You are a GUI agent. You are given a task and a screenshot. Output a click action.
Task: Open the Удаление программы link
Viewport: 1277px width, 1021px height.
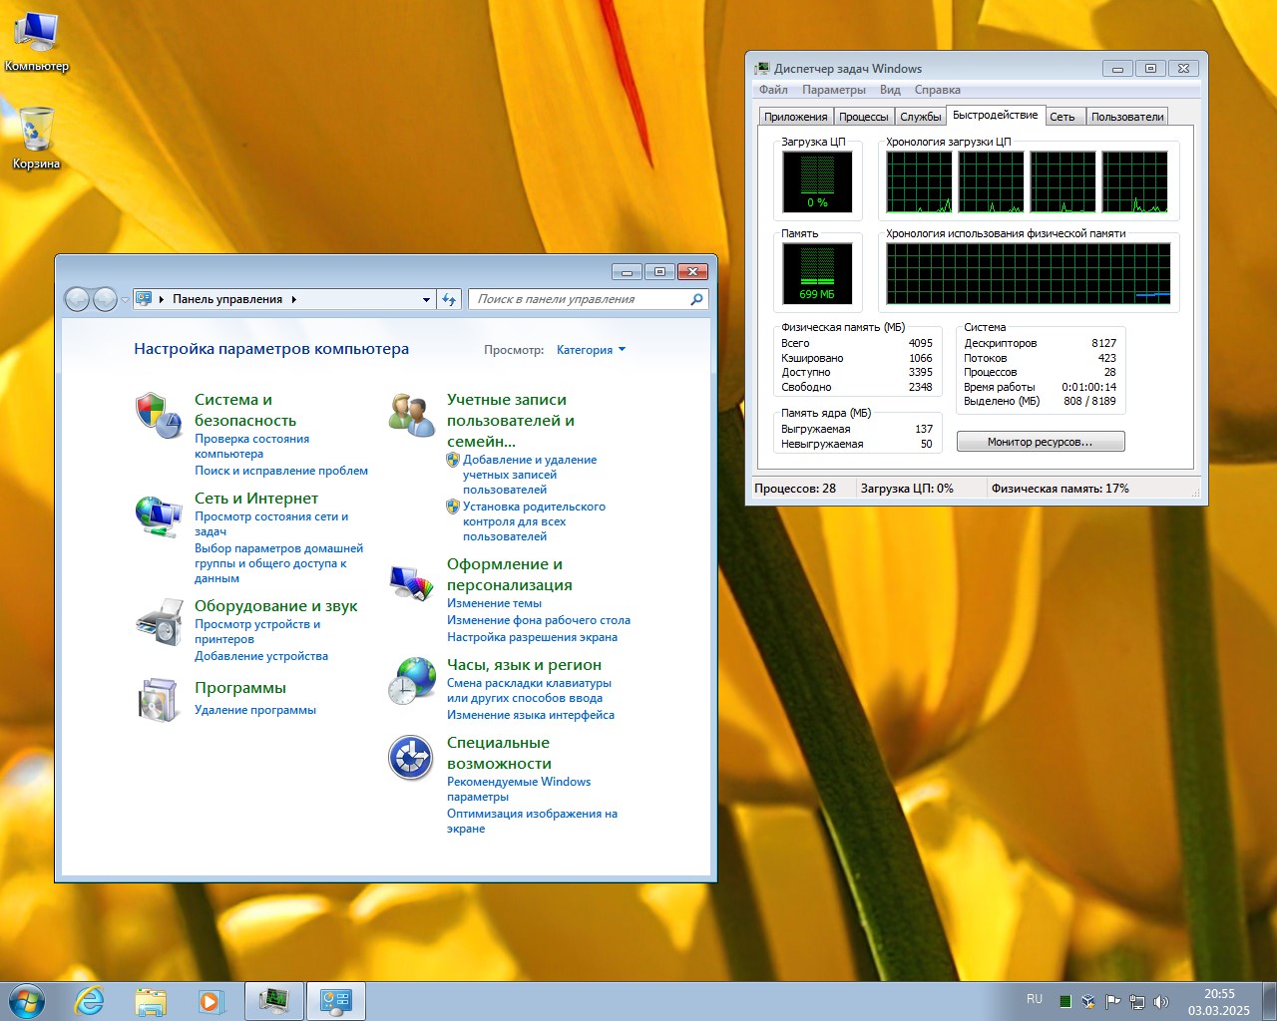coord(254,710)
